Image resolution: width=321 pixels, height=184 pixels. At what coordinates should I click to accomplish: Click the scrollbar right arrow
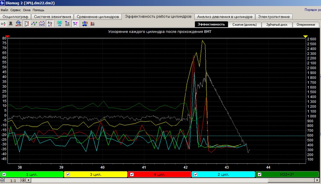pos(317,180)
